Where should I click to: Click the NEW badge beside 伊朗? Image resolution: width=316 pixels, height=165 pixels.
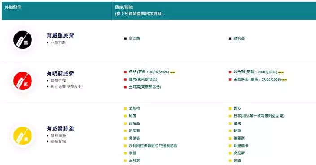pos(172,72)
